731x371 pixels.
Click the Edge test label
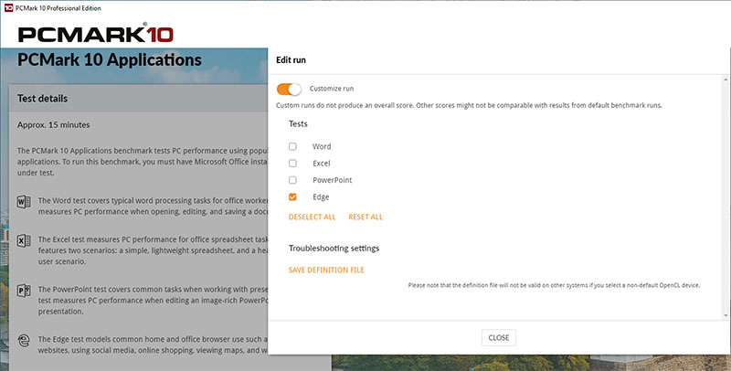321,197
